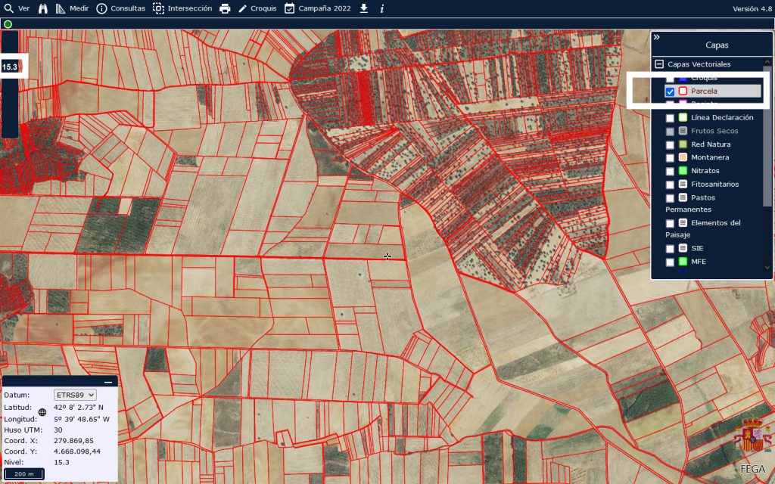
Task: Click the minimize bar on the coordinates panel
Action: (x=108, y=383)
